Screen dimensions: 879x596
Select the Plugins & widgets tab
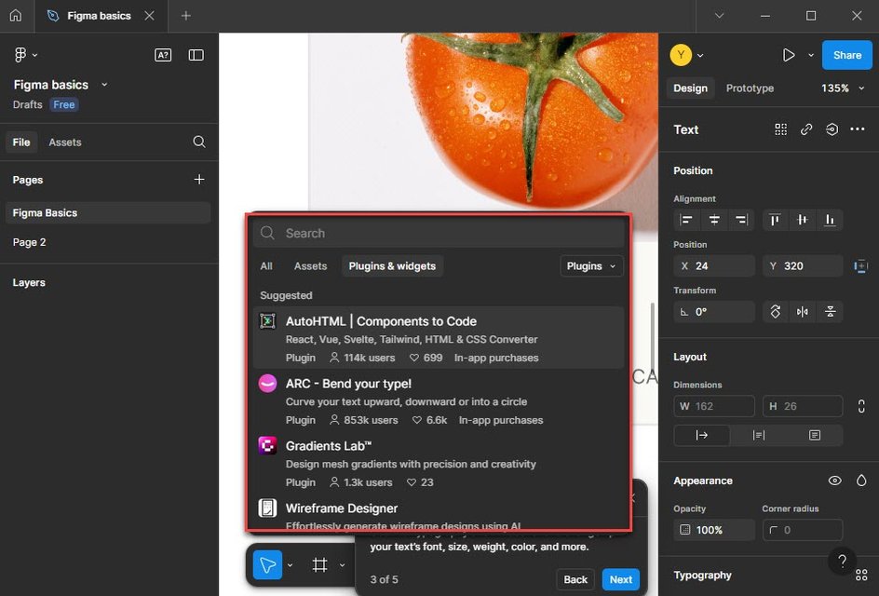point(392,266)
